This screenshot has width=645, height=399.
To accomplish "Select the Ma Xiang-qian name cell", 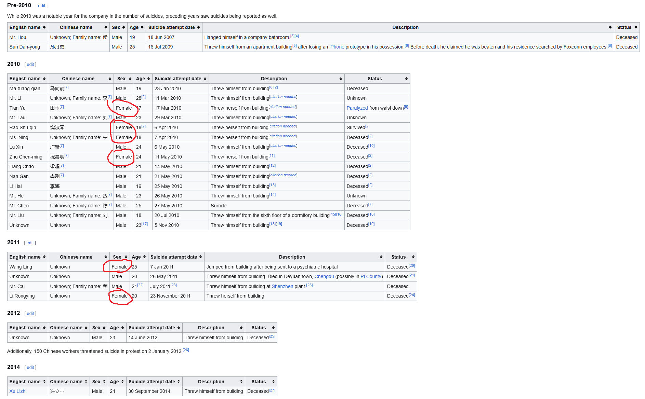I will [28, 88].
